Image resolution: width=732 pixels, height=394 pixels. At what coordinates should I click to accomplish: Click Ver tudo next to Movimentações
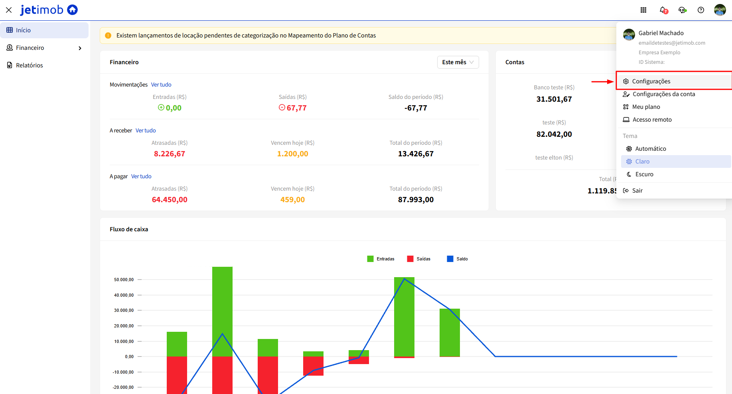(161, 85)
